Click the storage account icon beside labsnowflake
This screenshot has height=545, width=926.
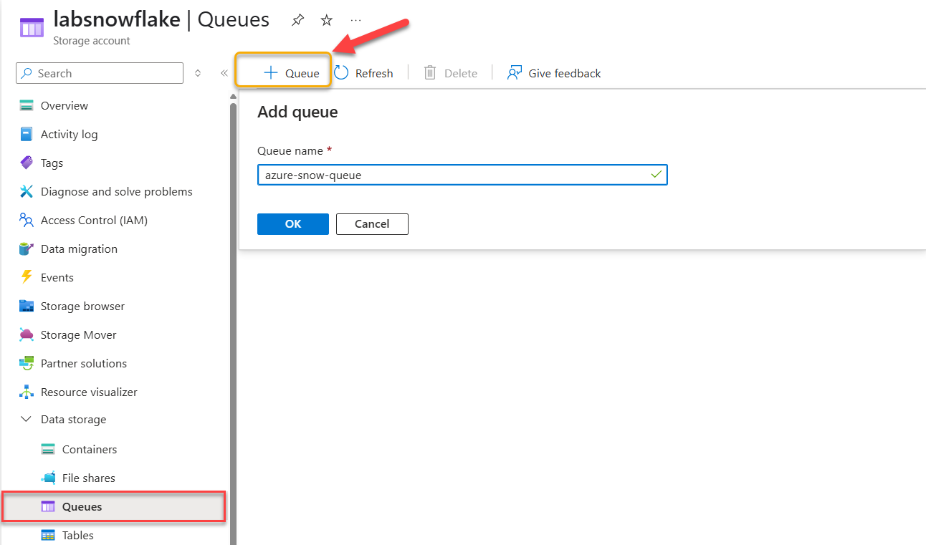coord(32,28)
